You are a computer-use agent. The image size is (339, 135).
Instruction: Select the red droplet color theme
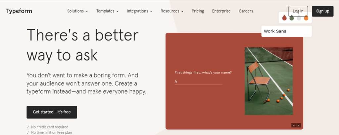point(284,18)
